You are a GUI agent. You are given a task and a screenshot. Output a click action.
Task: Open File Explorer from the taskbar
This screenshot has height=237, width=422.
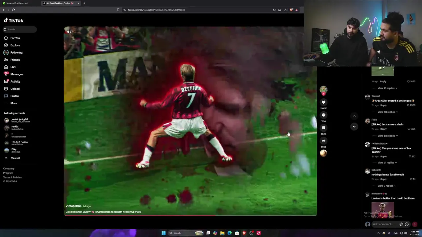tap(223, 233)
